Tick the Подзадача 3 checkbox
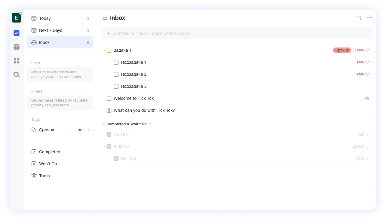Screen dimensions: 386x220 (x=116, y=86)
